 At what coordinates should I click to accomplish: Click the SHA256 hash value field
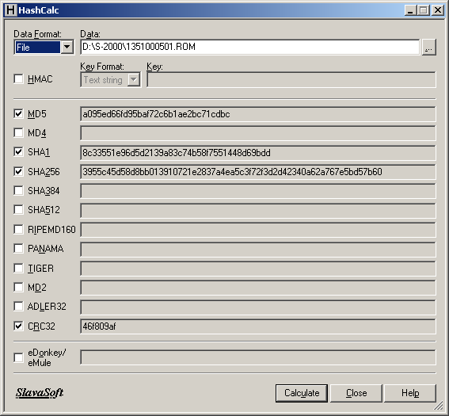pos(258,172)
